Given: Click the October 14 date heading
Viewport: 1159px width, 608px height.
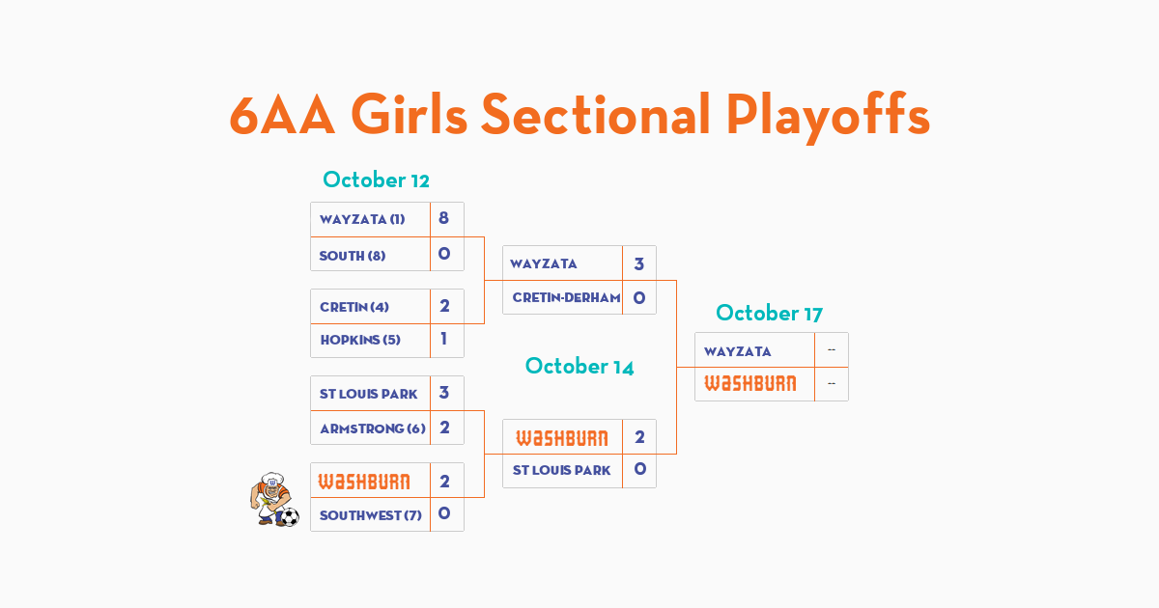Looking at the screenshot, I should click(x=579, y=366).
